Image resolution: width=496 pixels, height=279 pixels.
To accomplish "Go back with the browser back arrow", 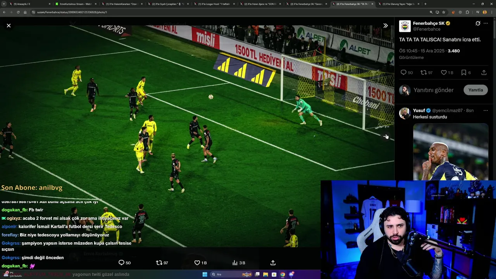I will tap(4, 12).
